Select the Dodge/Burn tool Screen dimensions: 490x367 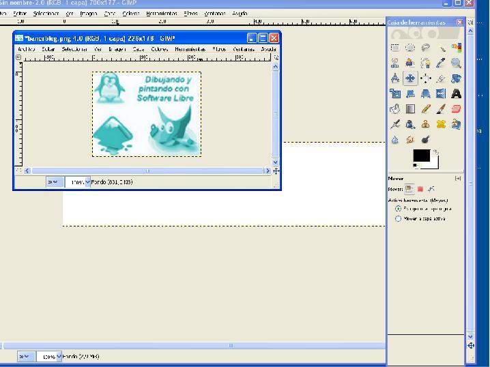click(x=425, y=139)
